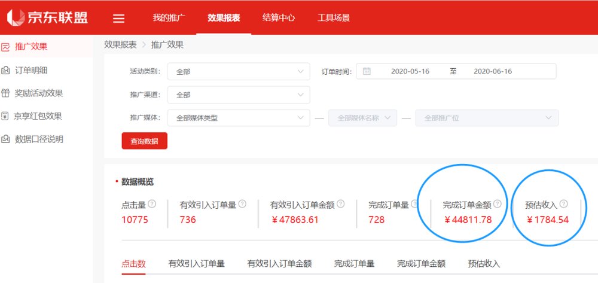Toggle the hamburger menu icon

click(118, 19)
